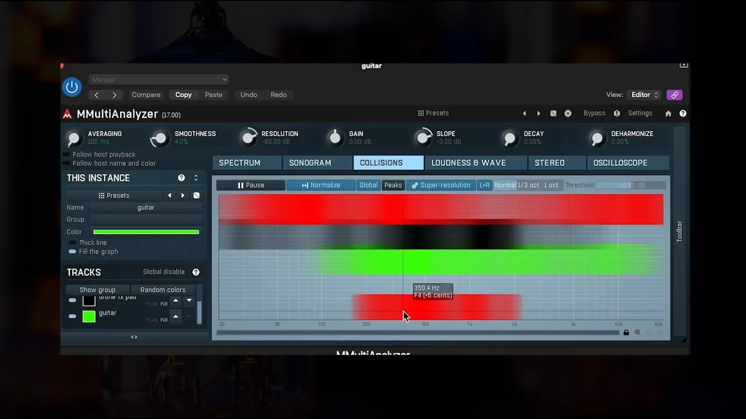Click the Paste button
The width and height of the screenshot is (746, 419).
pos(213,95)
